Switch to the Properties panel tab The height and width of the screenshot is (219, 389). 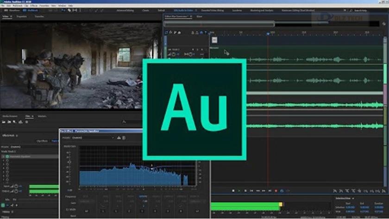22,17
